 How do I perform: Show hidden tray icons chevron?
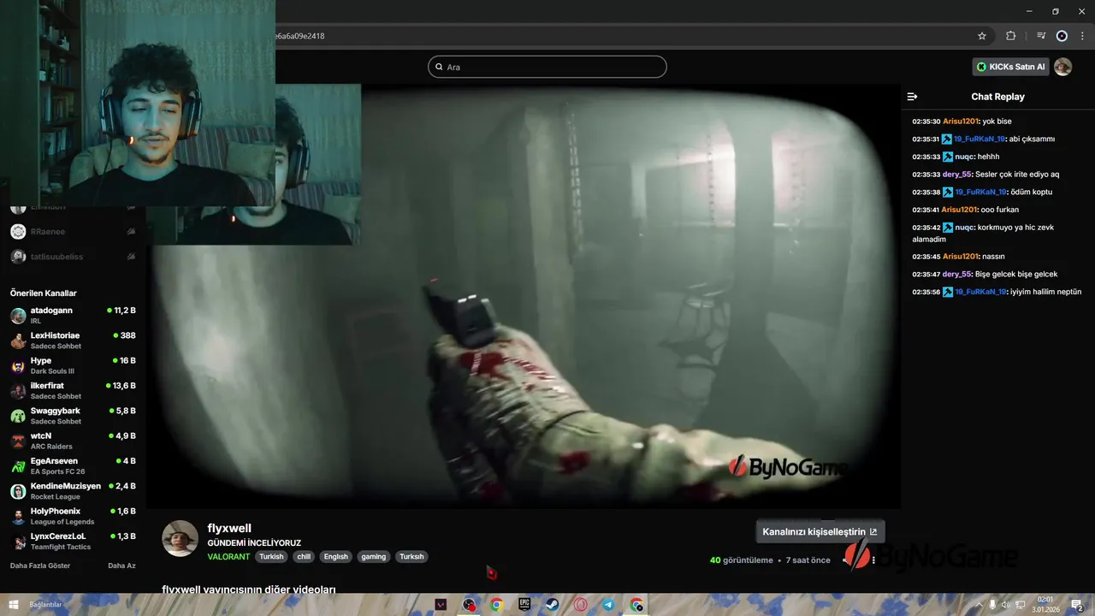[x=979, y=605]
